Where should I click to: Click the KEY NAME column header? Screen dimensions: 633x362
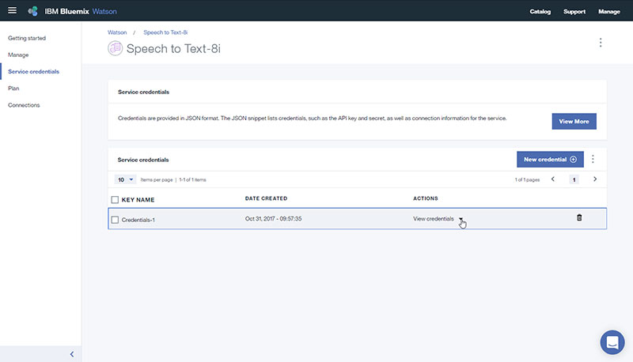[x=138, y=199]
